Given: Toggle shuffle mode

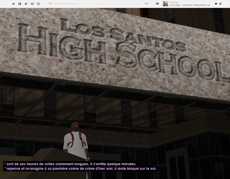Looking at the screenshot, I should click(32, 4).
